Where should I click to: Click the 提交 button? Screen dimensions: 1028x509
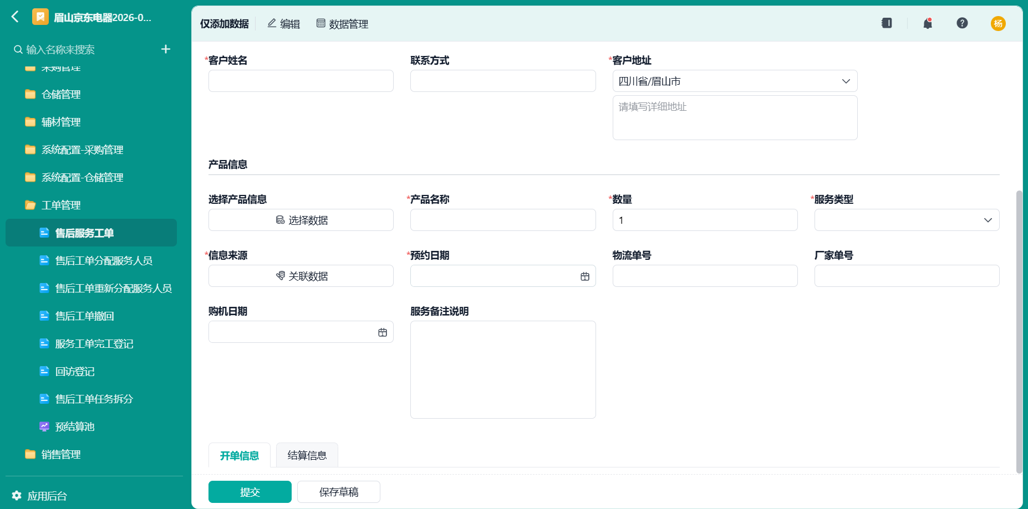pyautogui.click(x=250, y=492)
